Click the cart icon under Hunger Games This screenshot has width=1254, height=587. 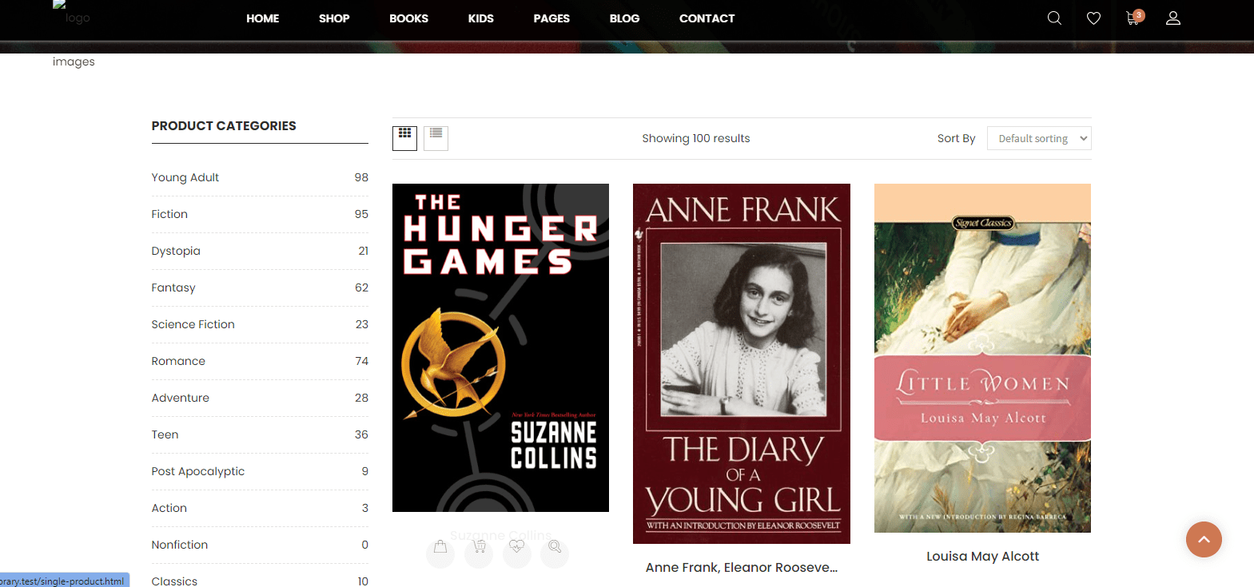coord(479,548)
